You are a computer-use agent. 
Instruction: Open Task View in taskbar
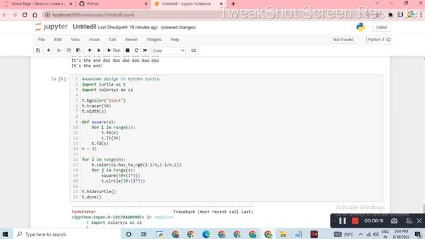[144, 234]
